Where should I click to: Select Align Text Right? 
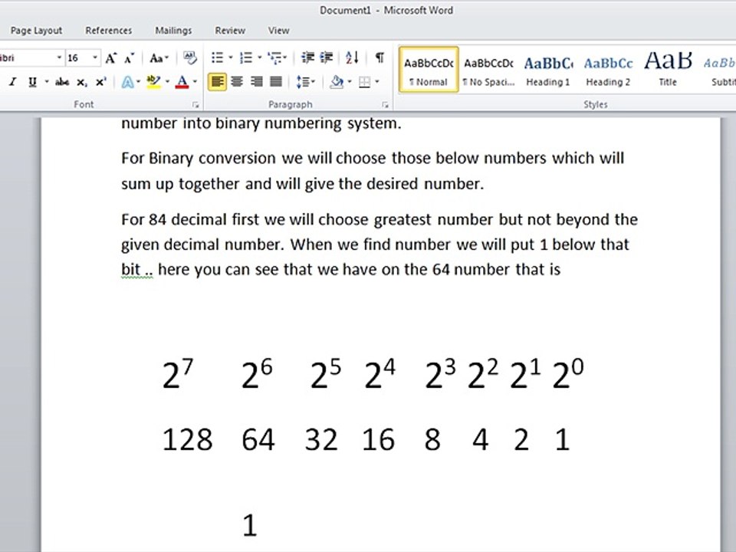pos(257,82)
